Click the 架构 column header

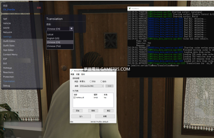point(95,95)
